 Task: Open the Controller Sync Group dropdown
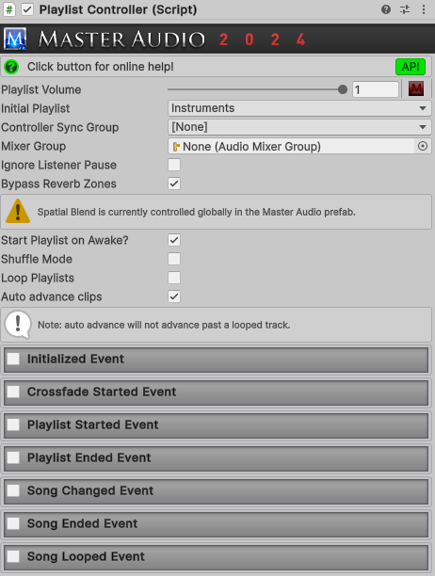pyautogui.click(x=299, y=127)
